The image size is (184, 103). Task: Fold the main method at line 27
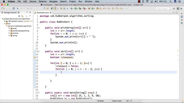tap(39, 93)
